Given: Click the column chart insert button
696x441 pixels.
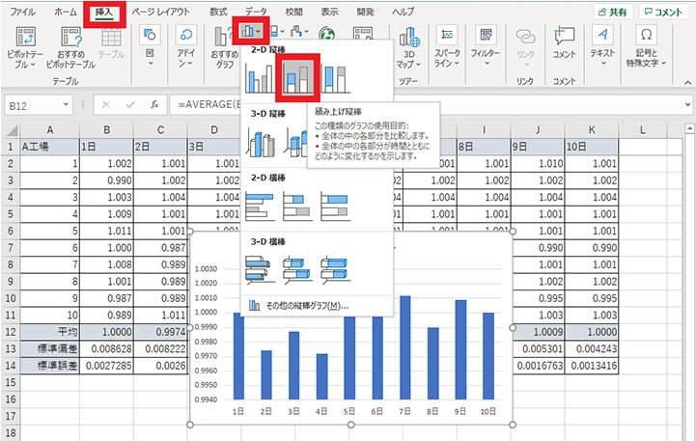Looking at the screenshot, I should click(x=250, y=31).
